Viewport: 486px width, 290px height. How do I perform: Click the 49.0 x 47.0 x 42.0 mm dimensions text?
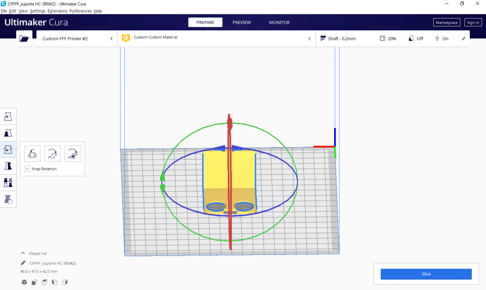point(39,271)
